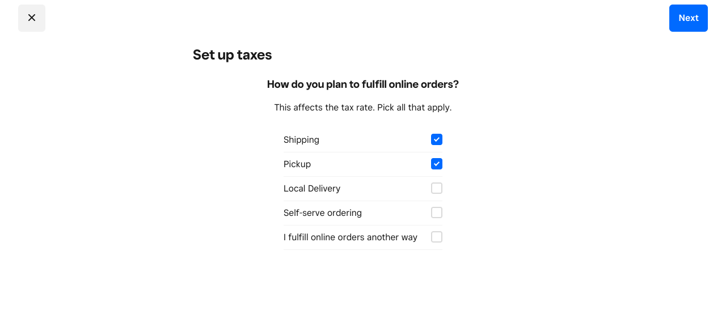Click the white checkmark beside Shipping
This screenshot has width=726, height=323.
point(436,139)
